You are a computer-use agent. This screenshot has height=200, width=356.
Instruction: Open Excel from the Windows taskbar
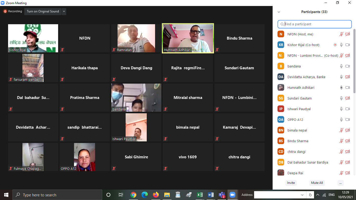200,195
